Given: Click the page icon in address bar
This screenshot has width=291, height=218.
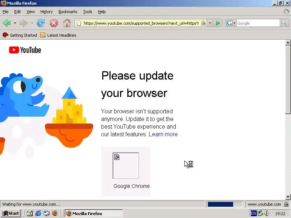Looking at the screenshot, I should 79,23.
